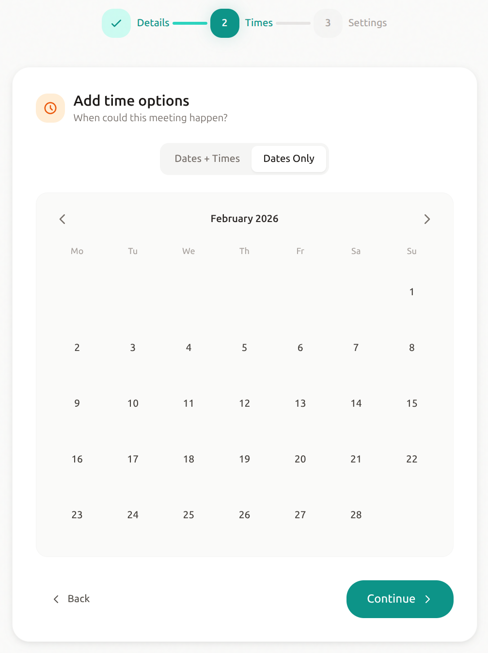Click the Back link
This screenshot has width=488, height=653.
tap(79, 599)
